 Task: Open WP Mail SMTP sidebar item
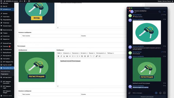tap(7, 77)
